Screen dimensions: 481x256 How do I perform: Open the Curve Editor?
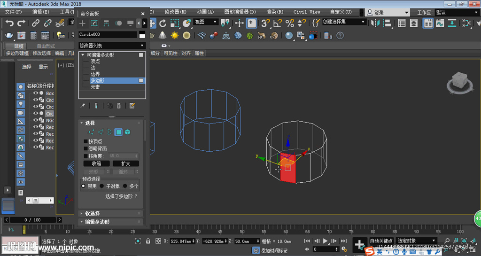coord(440,23)
